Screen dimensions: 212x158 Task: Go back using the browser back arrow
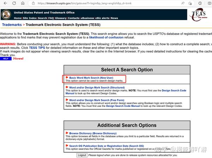(x=5, y=3)
